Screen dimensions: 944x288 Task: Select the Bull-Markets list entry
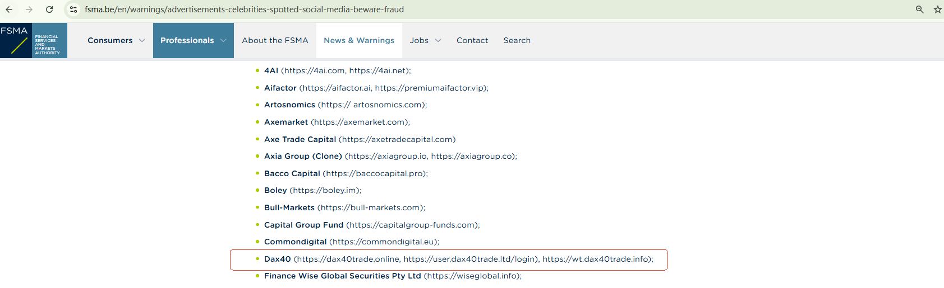289,207
